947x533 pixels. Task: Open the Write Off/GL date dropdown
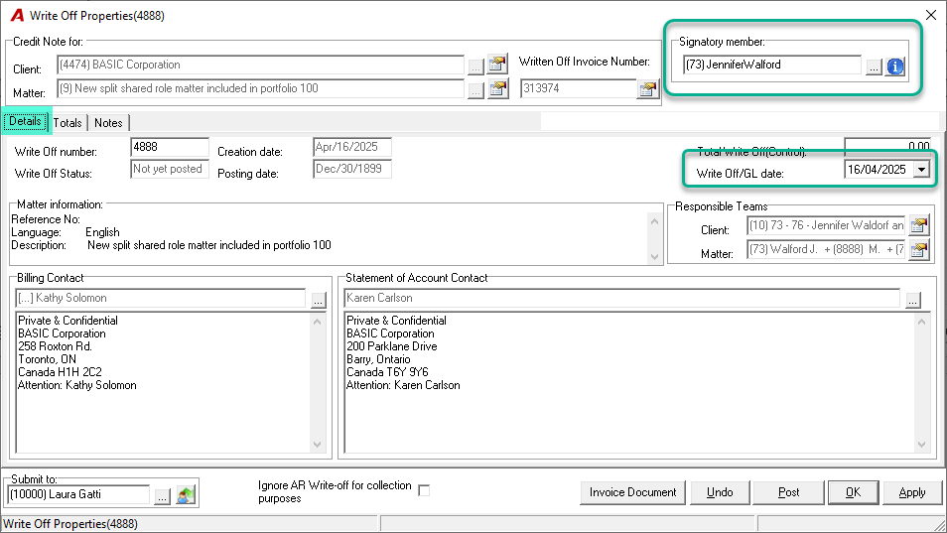pyautogui.click(x=921, y=170)
